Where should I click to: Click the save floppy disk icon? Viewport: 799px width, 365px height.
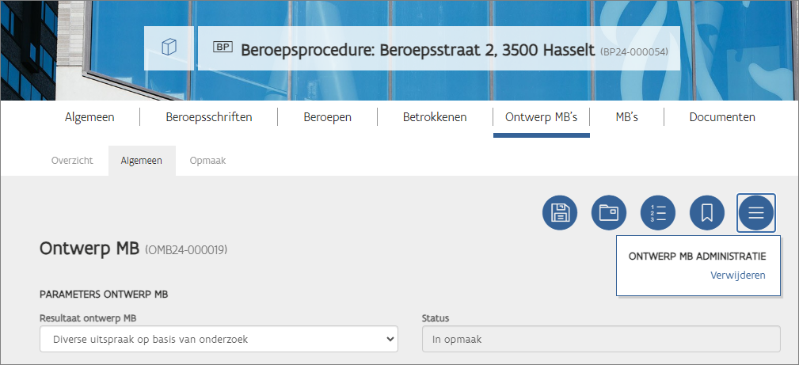coord(560,212)
